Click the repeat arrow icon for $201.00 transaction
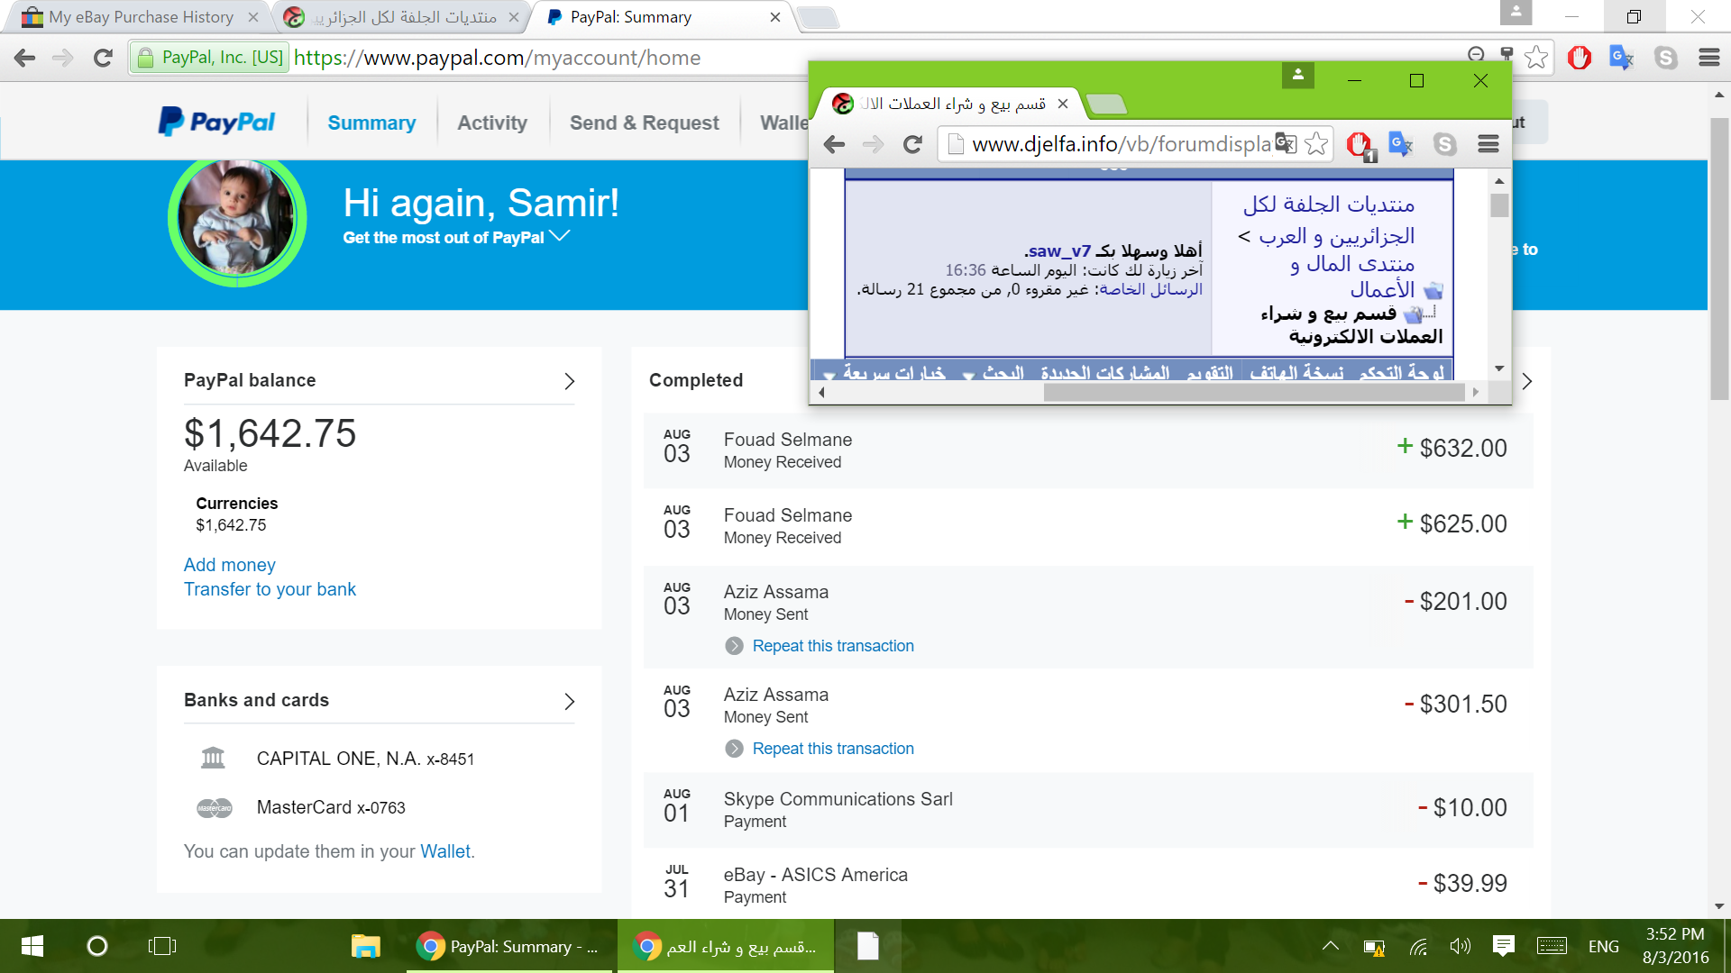The height and width of the screenshot is (973, 1731). [x=734, y=646]
